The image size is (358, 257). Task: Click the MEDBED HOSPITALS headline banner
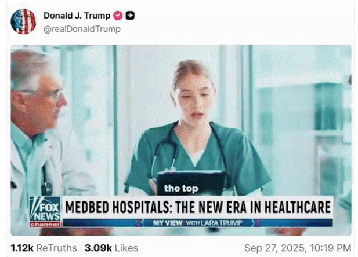pos(198,207)
